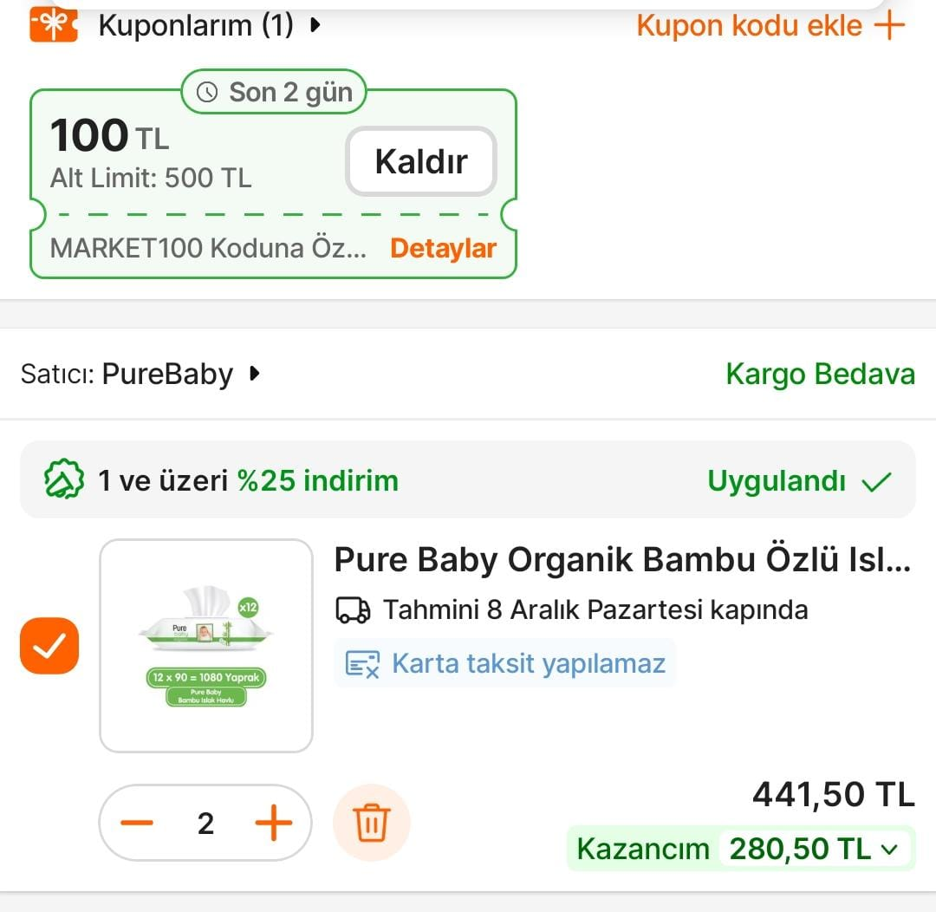This screenshot has width=936, height=912.
Task: Tap the Uygulandı discount status checkmark
Action: [x=877, y=481]
